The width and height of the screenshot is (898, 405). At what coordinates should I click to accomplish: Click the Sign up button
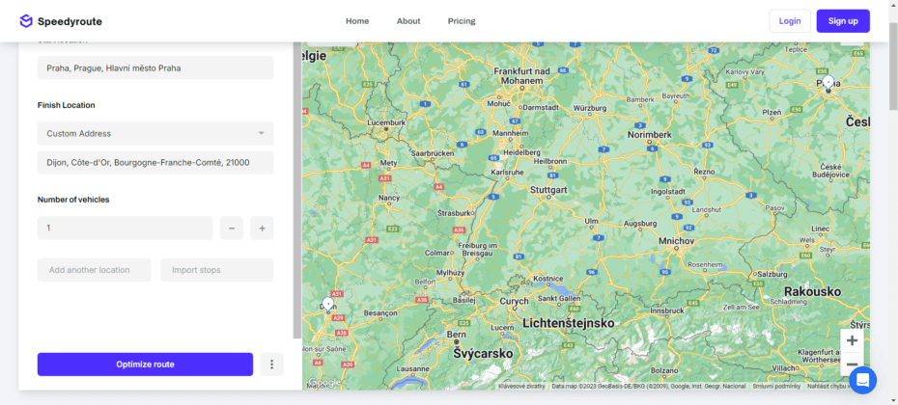(x=842, y=21)
